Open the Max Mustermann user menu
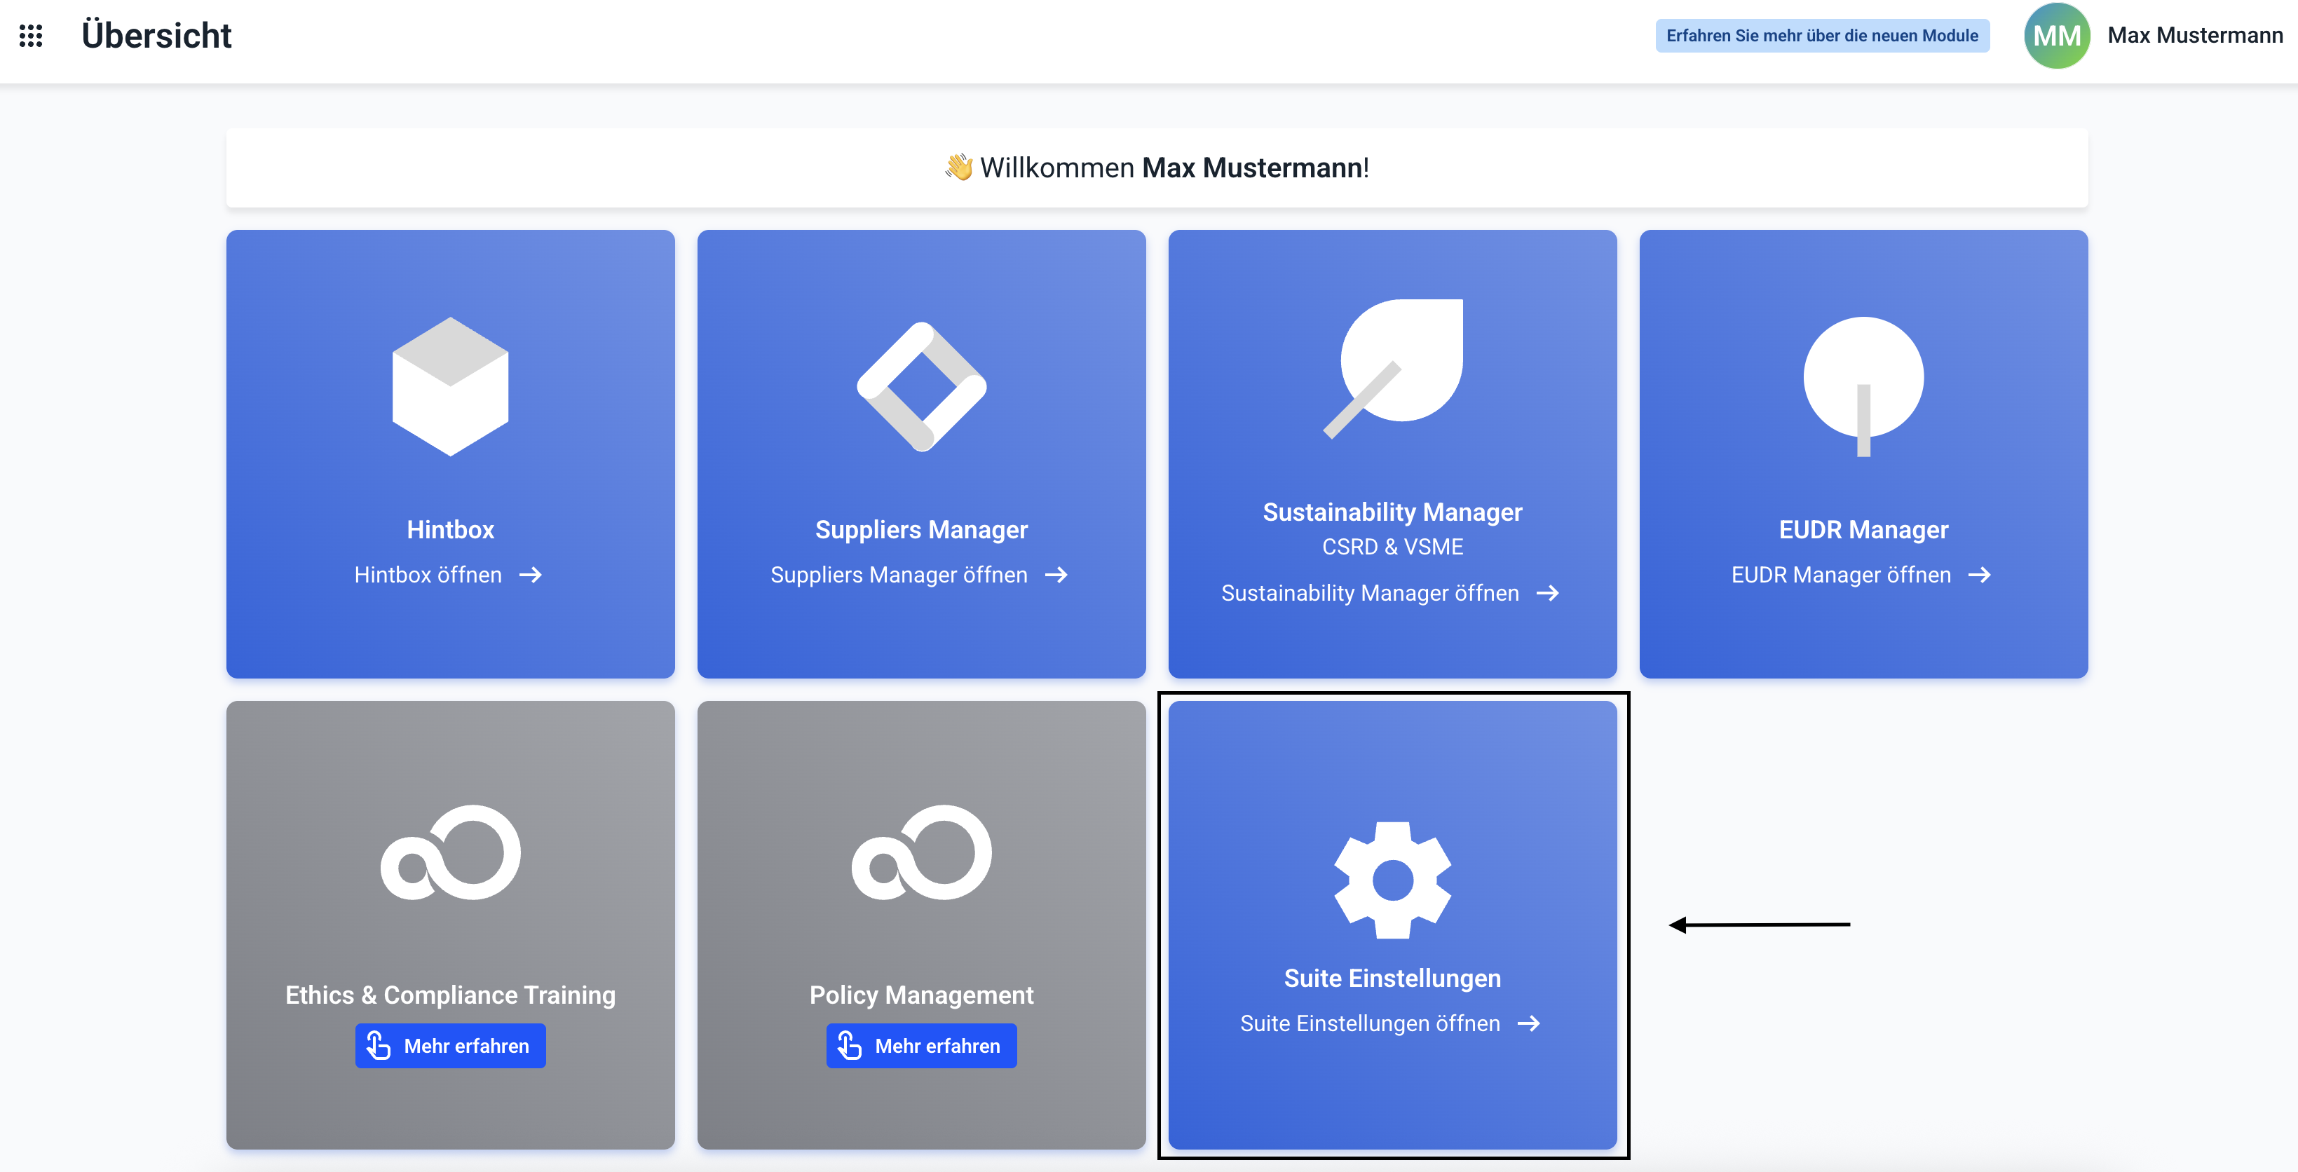The image size is (2298, 1172). (x=2194, y=36)
